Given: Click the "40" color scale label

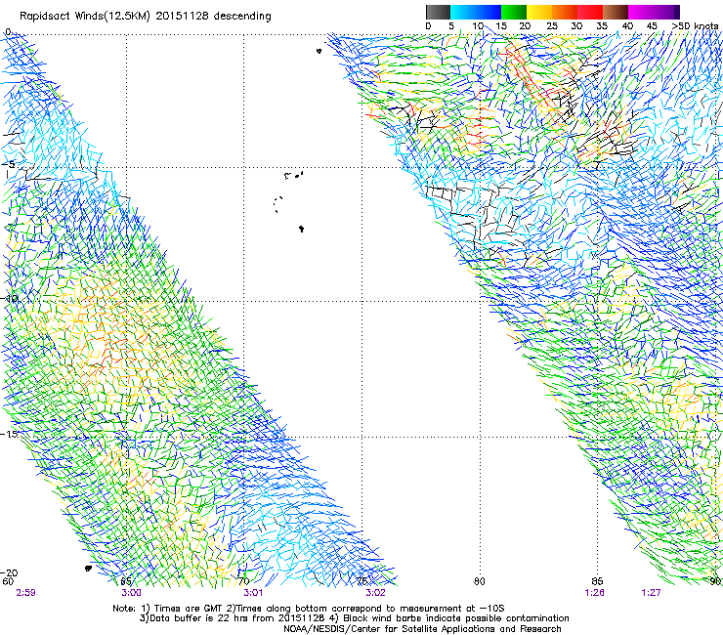Looking at the screenshot, I should [x=627, y=26].
